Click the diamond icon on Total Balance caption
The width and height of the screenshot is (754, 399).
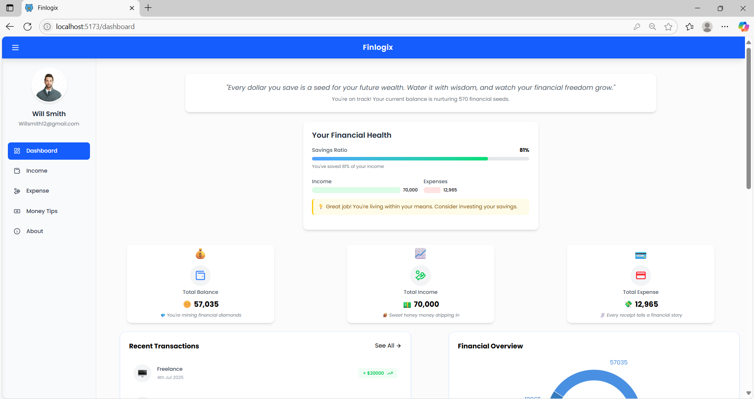pos(163,315)
